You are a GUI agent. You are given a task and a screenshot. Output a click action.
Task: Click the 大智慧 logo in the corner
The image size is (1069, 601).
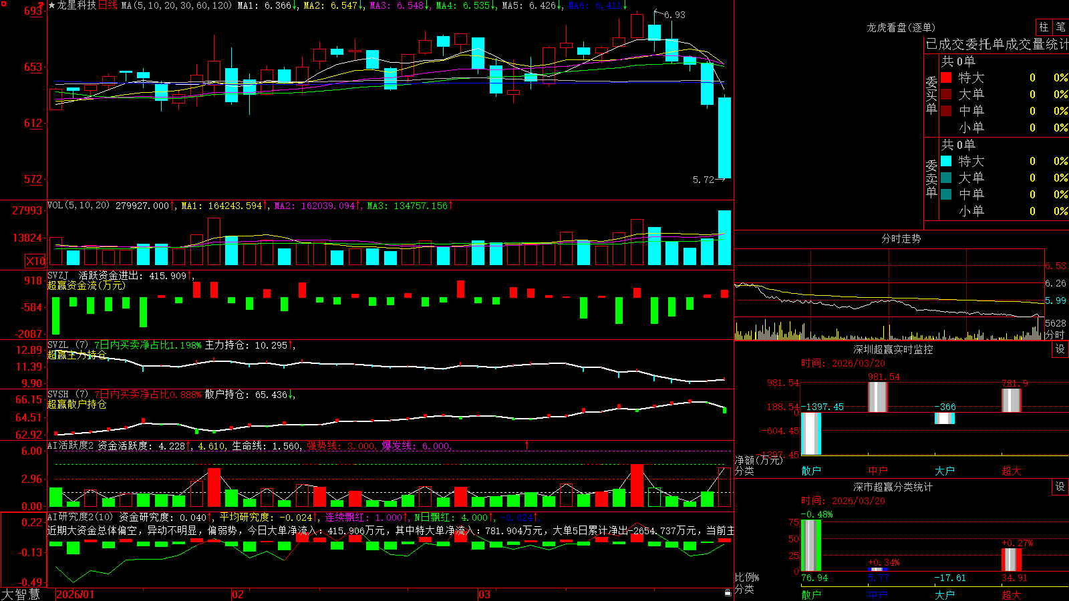[x=21, y=594]
